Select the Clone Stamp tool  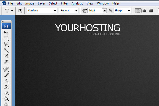click(x=6, y=81)
